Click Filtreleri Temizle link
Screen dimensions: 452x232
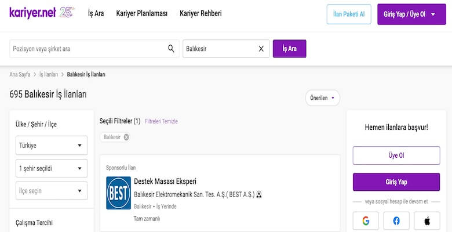coord(161,121)
